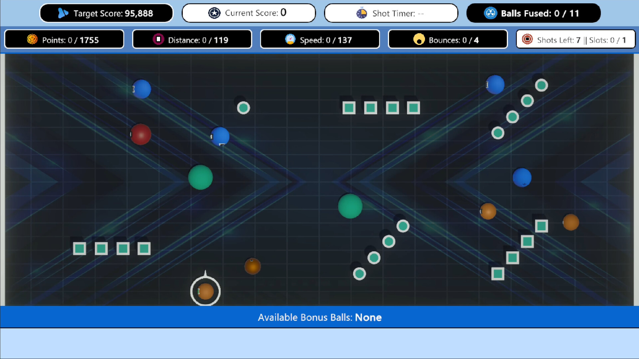The height and width of the screenshot is (359, 639).
Task: Click the leftmost green square block
Action: tap(79, 248)
